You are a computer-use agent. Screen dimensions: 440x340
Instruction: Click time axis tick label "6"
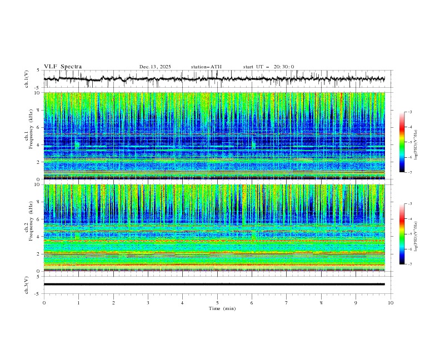point(252,303)
